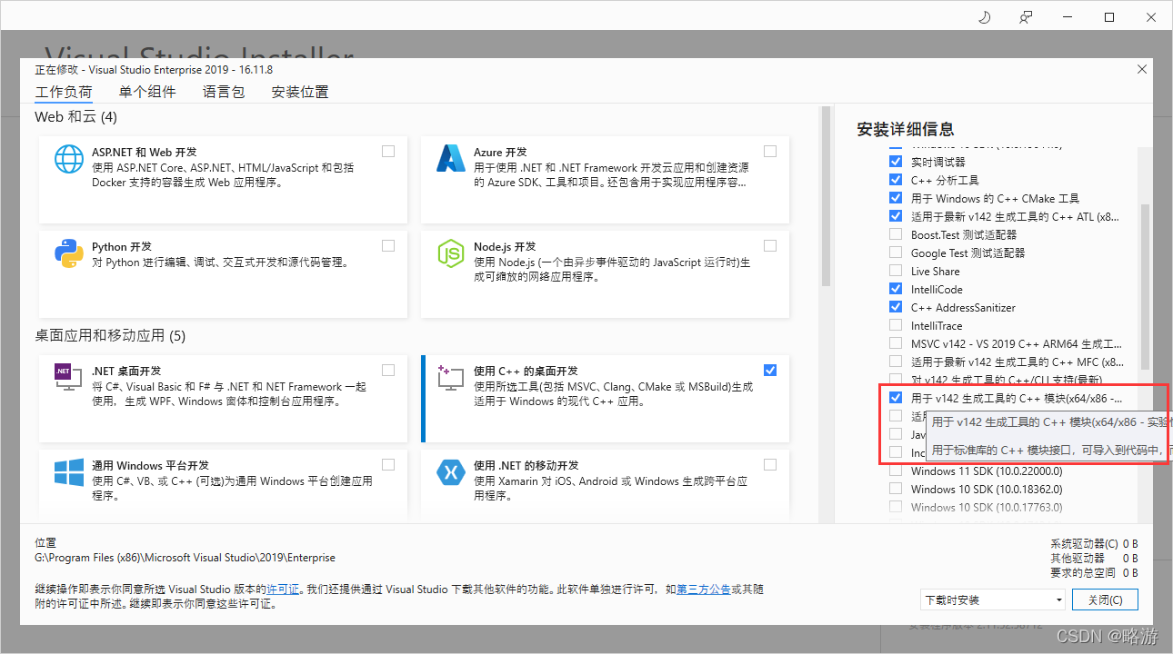This screenshot has height=654, width=1173.
Task: Click the feedback icon in title bar
Action: click(x=1027, y=17)
